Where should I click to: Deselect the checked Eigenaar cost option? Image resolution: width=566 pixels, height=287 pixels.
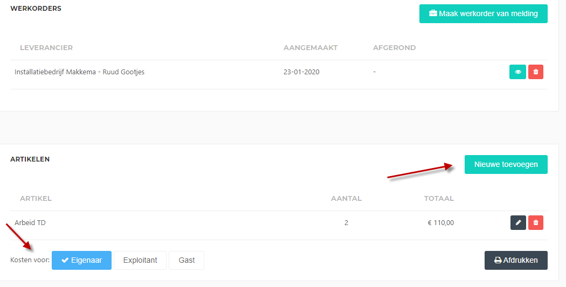click(x=81, y=260)
